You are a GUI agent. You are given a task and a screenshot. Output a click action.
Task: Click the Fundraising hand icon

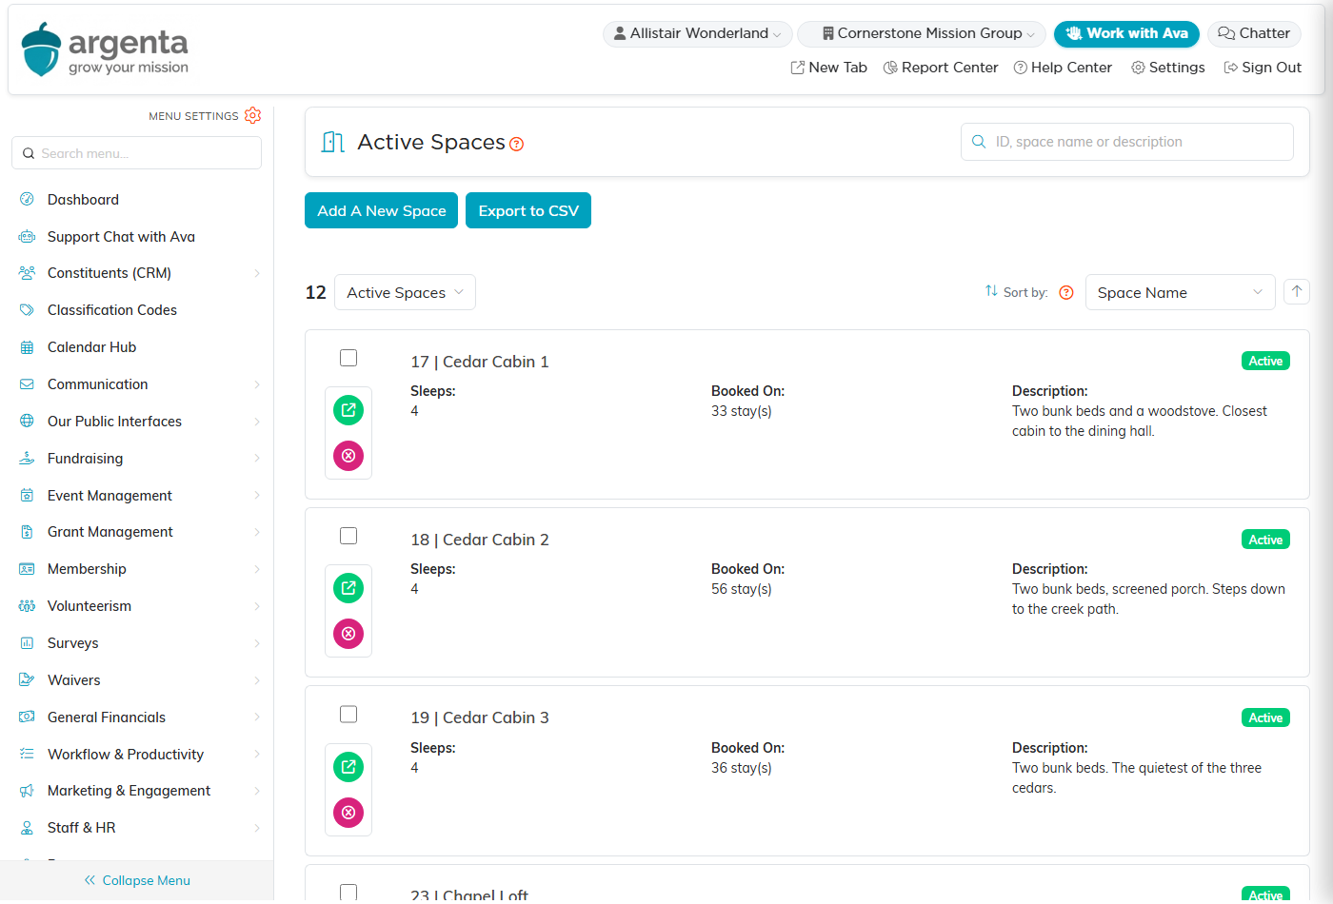click(27, 459)
